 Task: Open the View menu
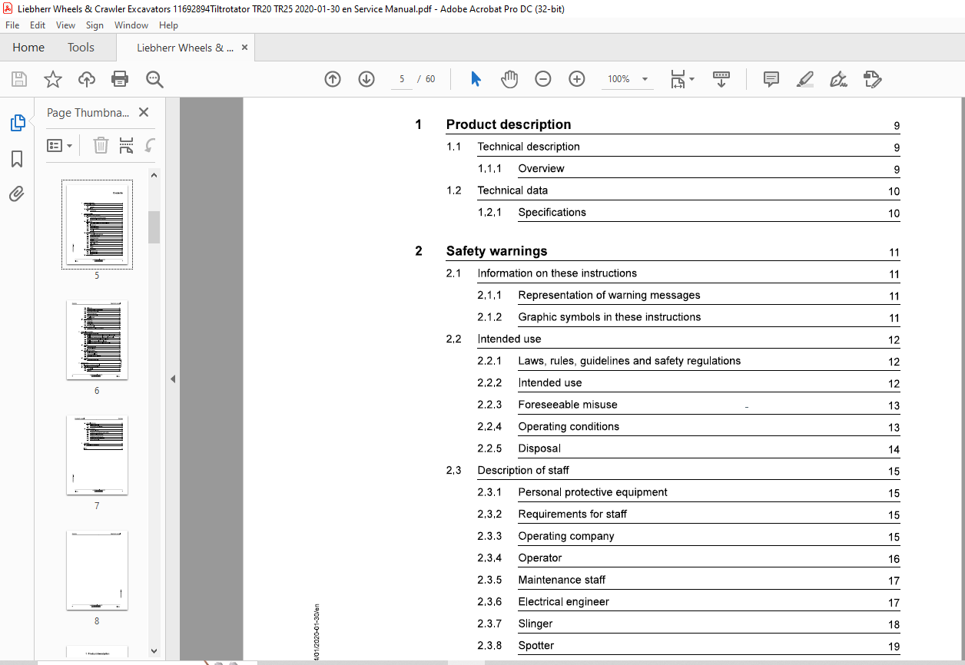coord(65,25)
